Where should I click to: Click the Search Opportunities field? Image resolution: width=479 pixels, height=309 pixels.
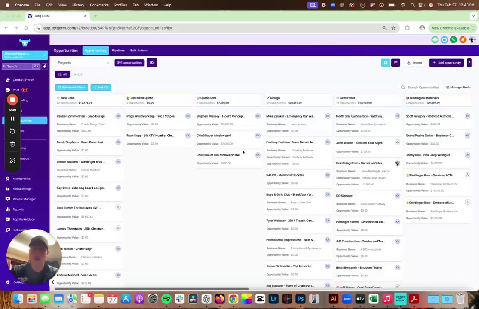(421, 87)
